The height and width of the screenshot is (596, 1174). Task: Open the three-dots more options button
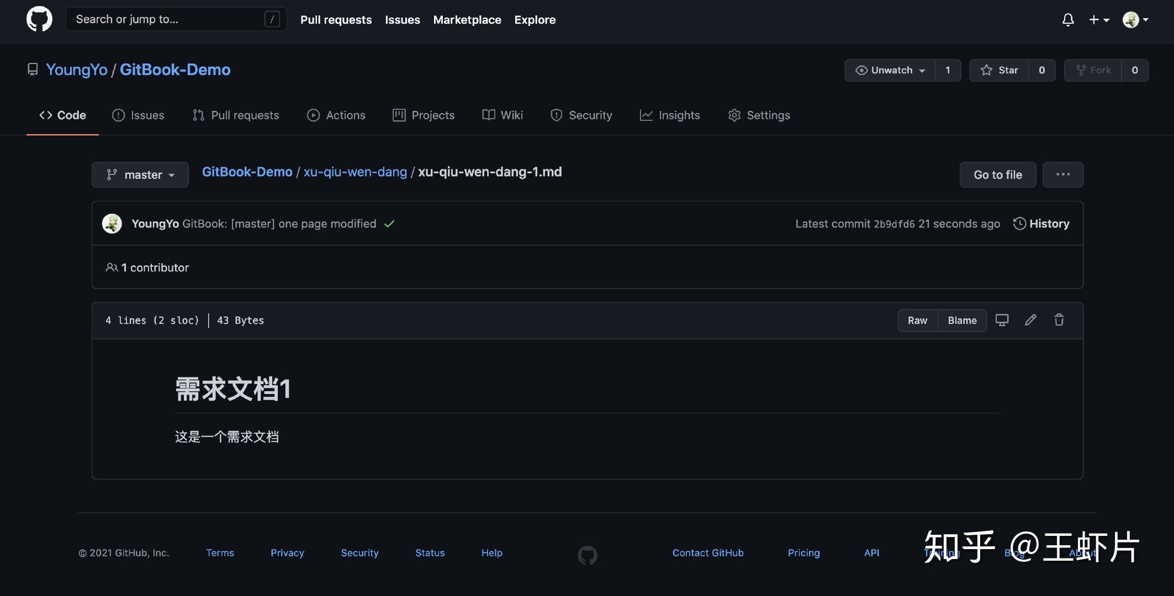(1062, 174)
